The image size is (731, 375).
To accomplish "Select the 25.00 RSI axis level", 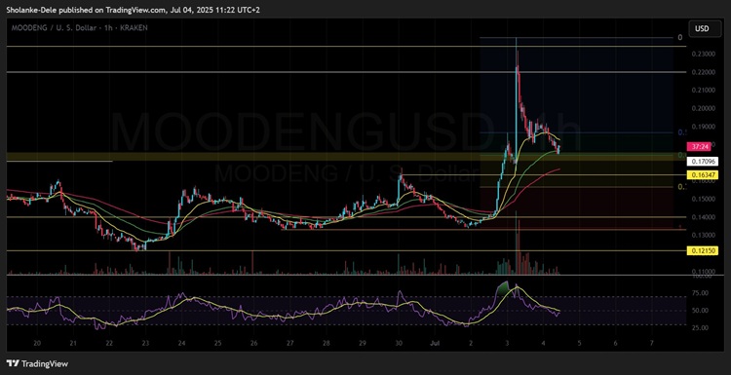I will tap(699, 327).
